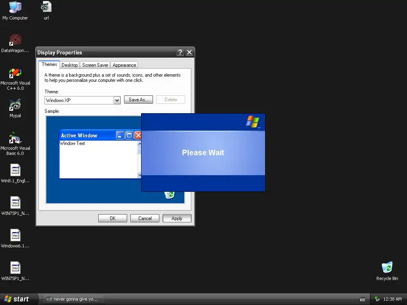Activate the never gonna give yo... taskbar button
The image size is (407, 305).
coord(74,299)
